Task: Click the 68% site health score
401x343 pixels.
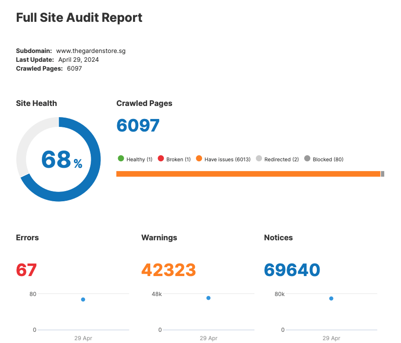Action: tap(61, 159)
